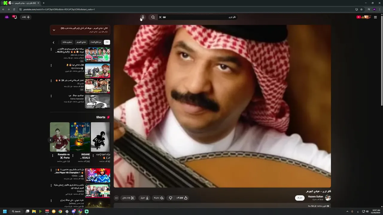Open the Steam icon on the taskbar
Screen dimensions: 383x215
point(67,211)
